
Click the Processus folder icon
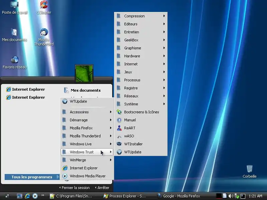[x=119, y=80]
